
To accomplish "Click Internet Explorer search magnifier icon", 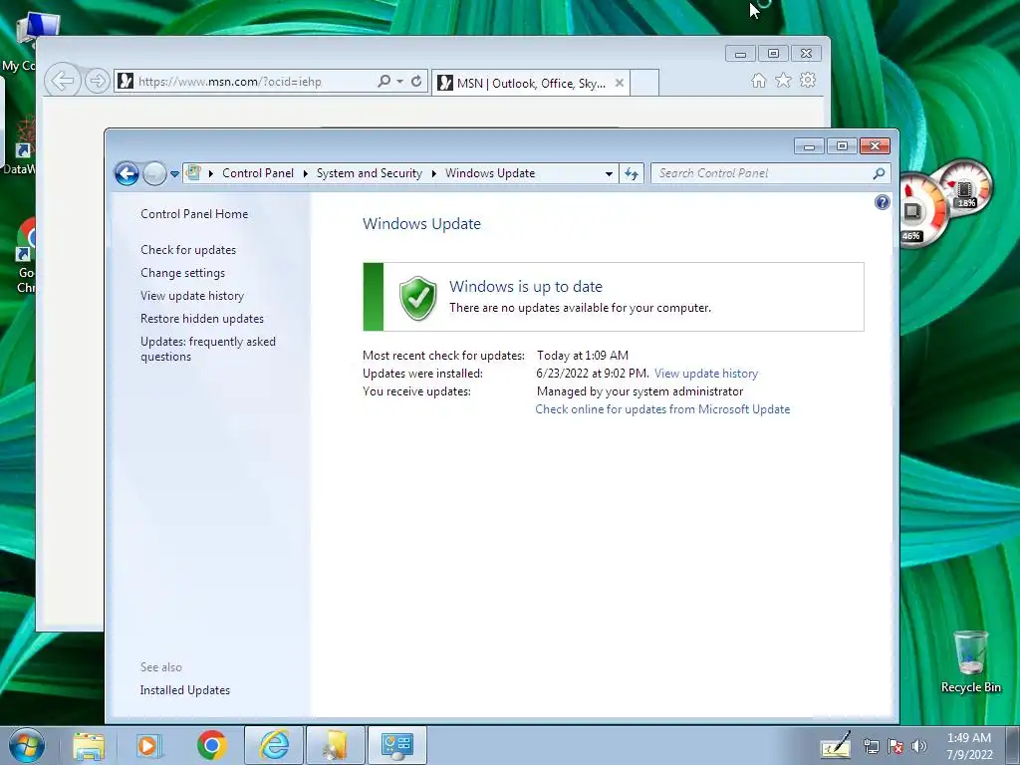I will pos(383,81).
